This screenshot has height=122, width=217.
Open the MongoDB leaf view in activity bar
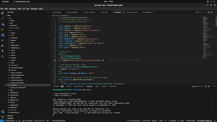point(3,51)
